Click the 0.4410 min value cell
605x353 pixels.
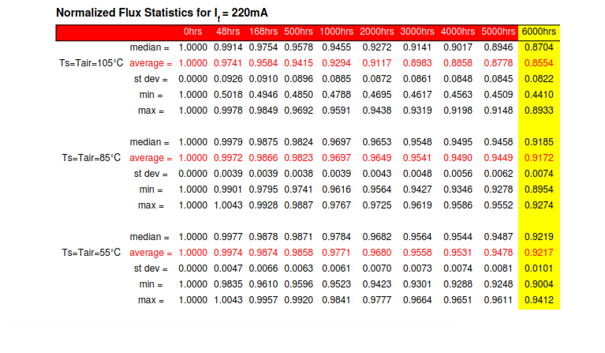coord(539,95)
